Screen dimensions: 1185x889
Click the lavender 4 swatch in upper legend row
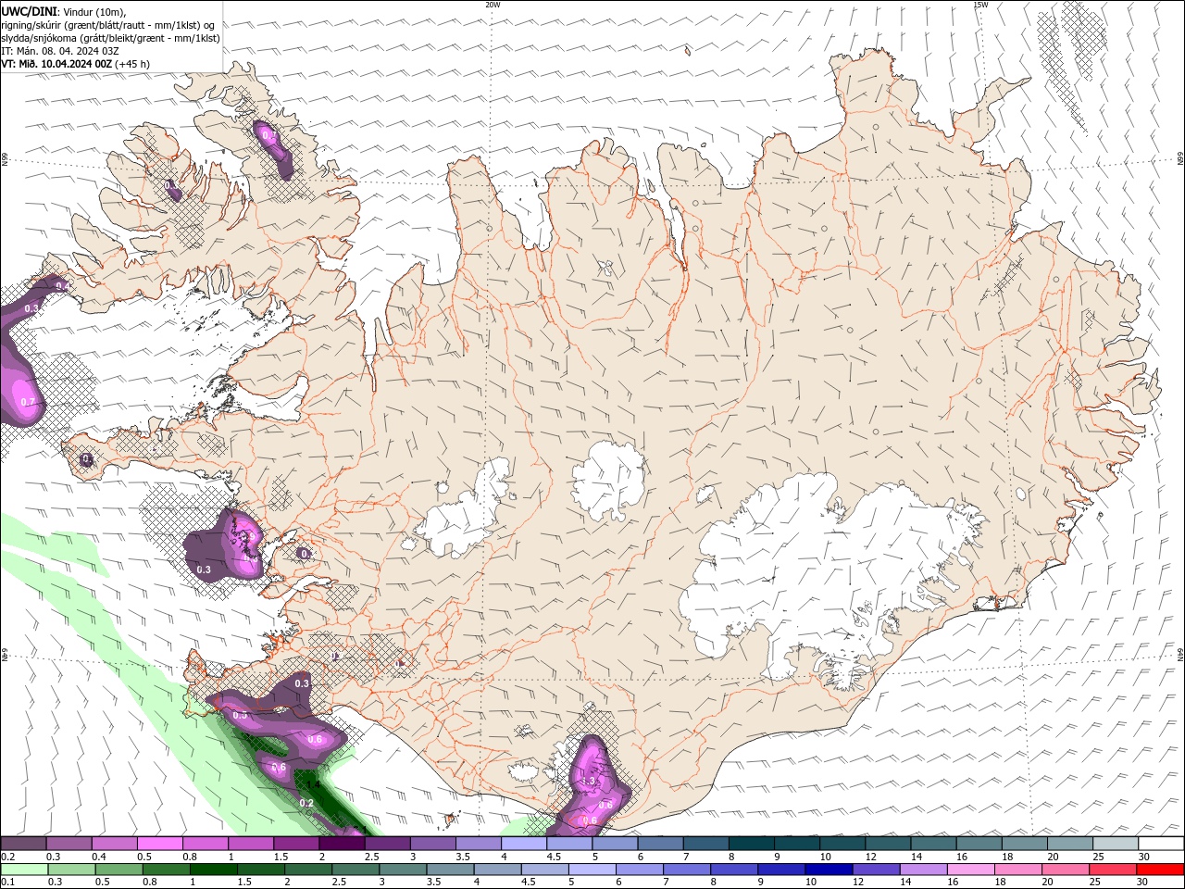point(524,844)
